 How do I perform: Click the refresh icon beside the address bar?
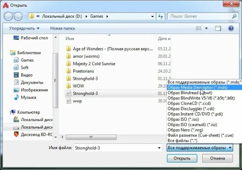tap(160, 16)
